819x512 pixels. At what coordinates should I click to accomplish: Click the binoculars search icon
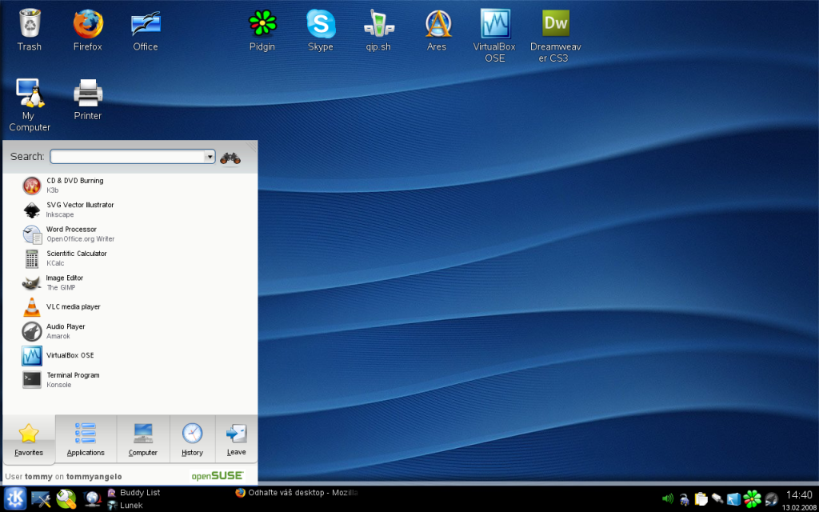(230, 157)
